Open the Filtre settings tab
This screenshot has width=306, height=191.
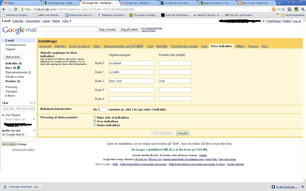[x=97, y=46]
